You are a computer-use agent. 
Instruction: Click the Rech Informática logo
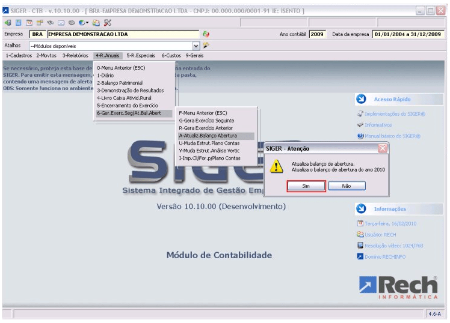tap(398, 288)
